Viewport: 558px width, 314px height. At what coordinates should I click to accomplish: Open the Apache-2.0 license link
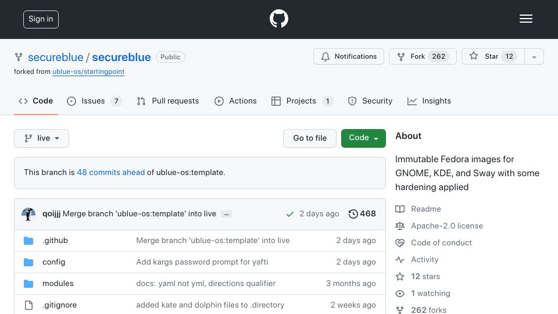(447, 226)
